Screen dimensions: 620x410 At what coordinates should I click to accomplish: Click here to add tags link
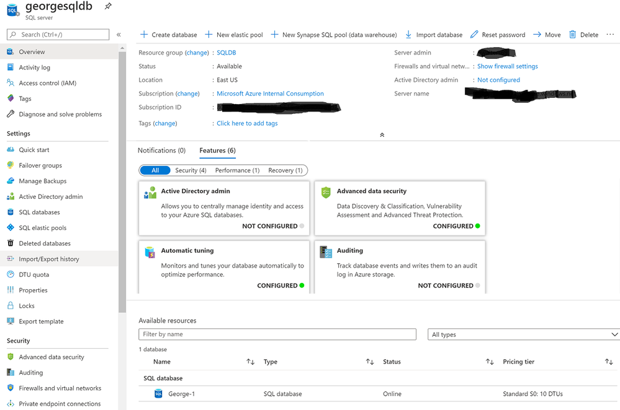[247, 123]
